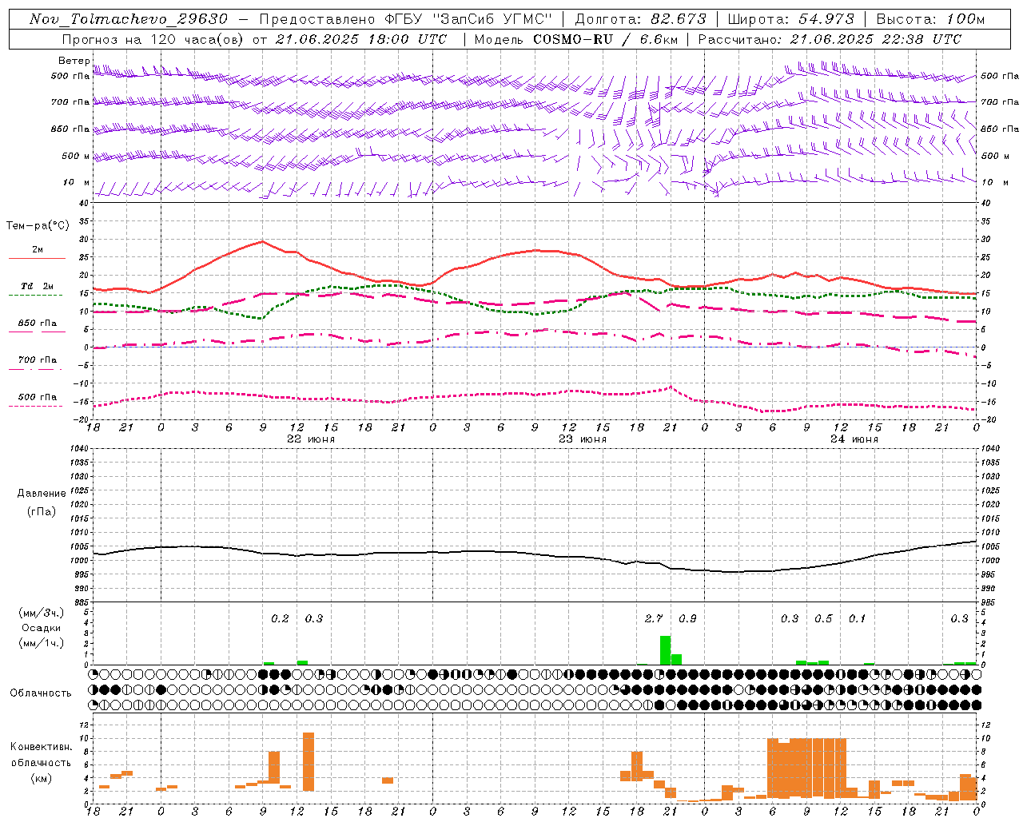Click the '0.2' precipitation value

click(x=280, y=618)
